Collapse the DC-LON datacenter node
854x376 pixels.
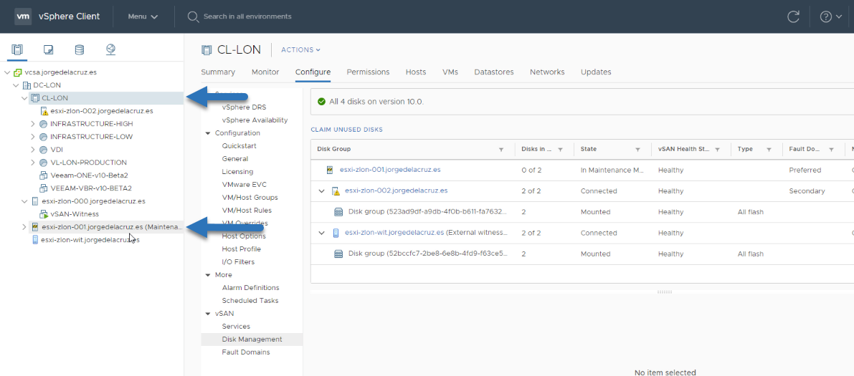(16, 85)
